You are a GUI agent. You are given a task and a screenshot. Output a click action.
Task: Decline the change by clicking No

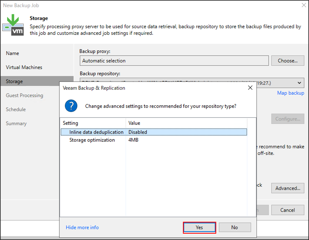235,227
